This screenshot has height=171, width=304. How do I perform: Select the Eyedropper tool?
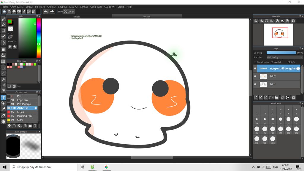(x=3, y=116)
